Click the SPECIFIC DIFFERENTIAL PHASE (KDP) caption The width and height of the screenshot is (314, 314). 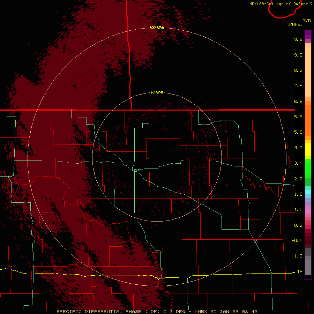click(109, 312)
